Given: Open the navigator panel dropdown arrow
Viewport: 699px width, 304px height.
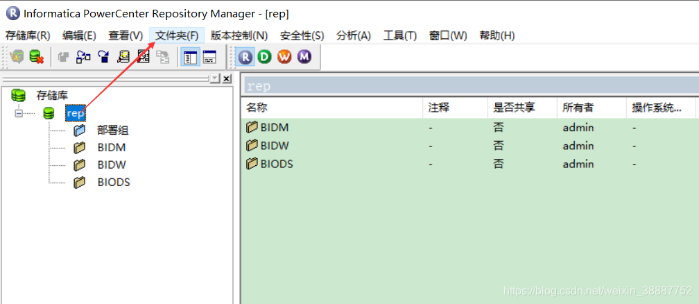Looking at the screenshot, I should (x=215, y=78).
